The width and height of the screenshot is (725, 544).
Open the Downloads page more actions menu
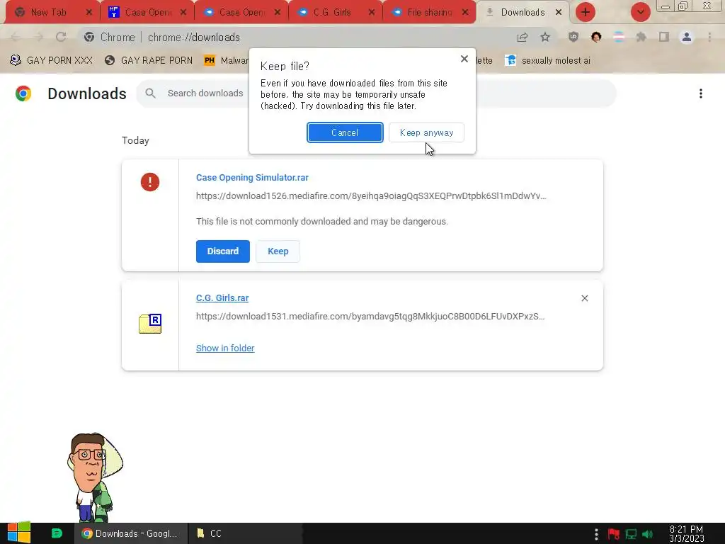coord(701,93)
